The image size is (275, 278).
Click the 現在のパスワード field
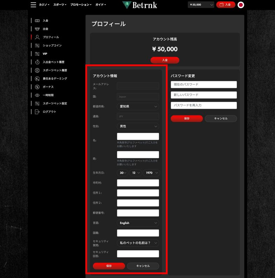pos(204,85)
